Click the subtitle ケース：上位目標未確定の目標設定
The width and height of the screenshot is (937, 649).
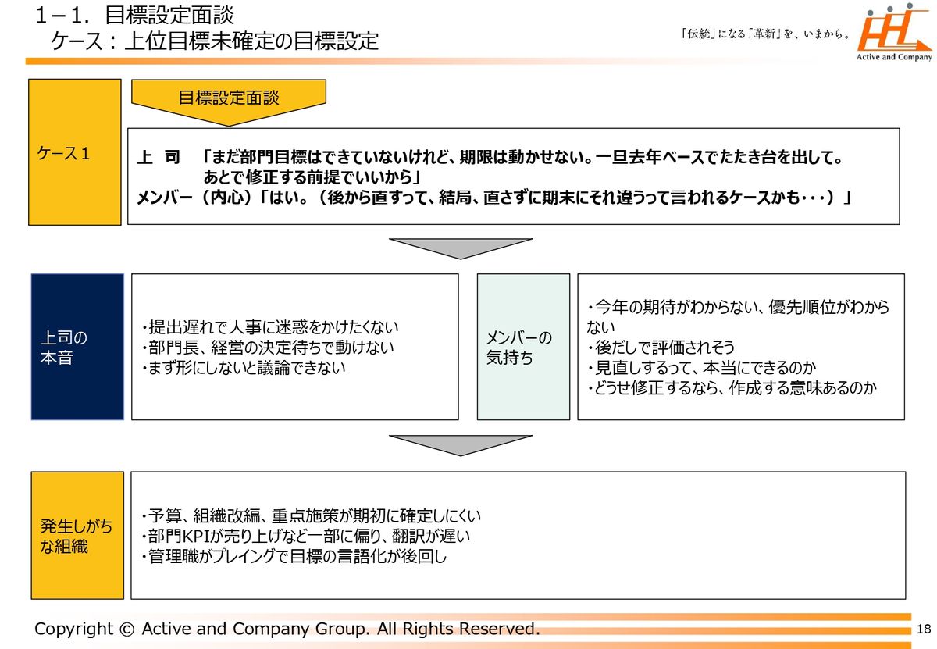[215, 41]
